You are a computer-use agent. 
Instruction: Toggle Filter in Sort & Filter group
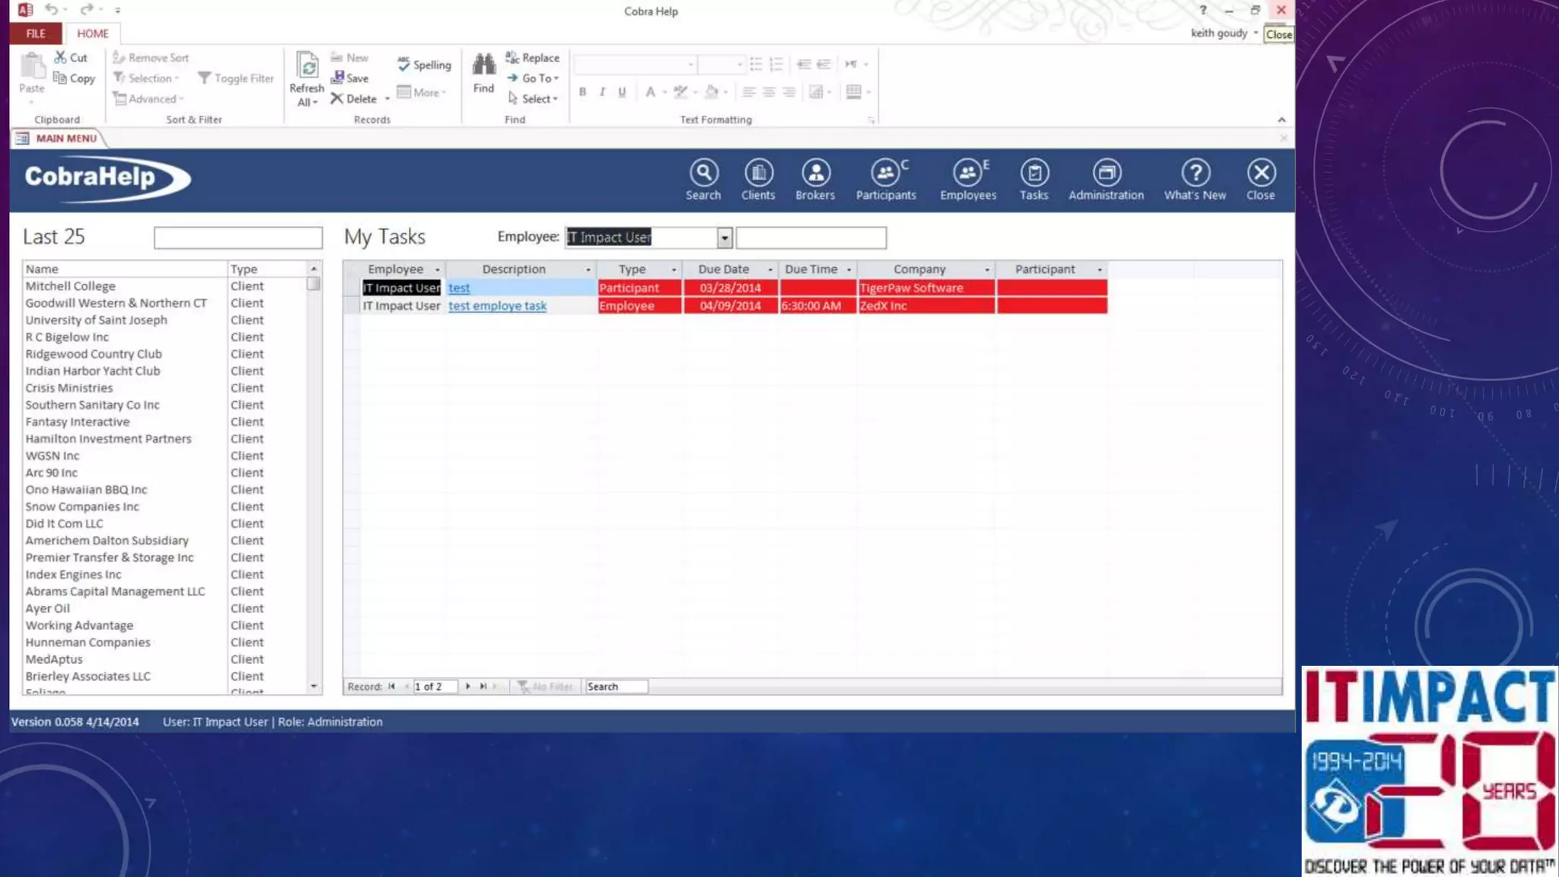pos(236,78)
